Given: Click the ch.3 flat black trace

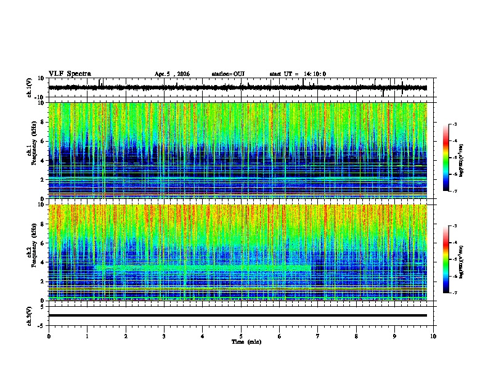Looking at the screenshot, I should pos(238,315).
